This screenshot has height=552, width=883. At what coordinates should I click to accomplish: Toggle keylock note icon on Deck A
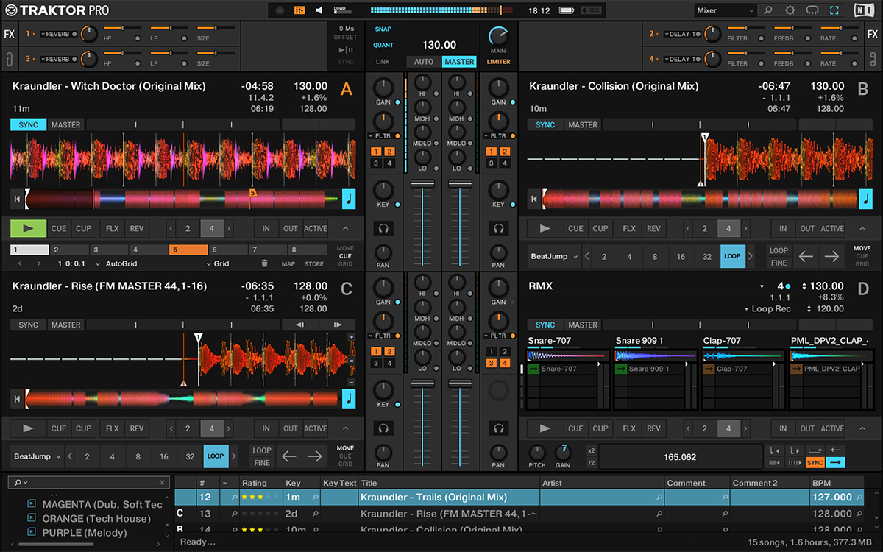click(x=350, y=199)
